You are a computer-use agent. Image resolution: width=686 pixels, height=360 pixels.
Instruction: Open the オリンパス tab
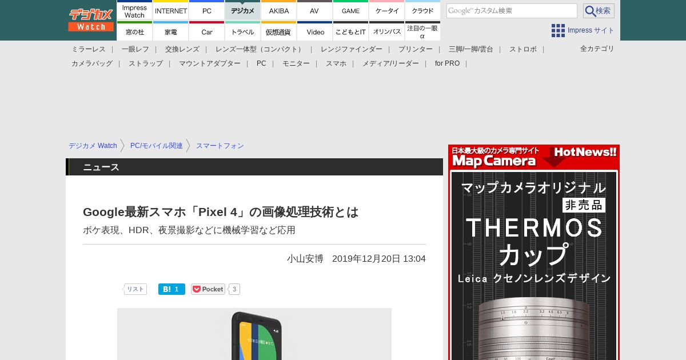386,31
